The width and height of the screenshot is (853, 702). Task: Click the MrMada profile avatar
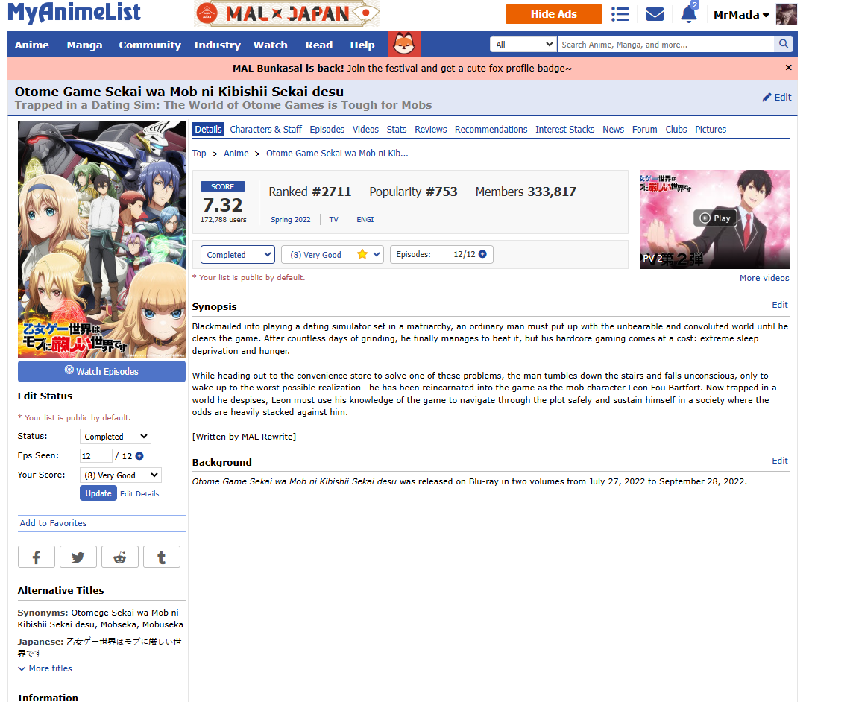click(786, 14)
